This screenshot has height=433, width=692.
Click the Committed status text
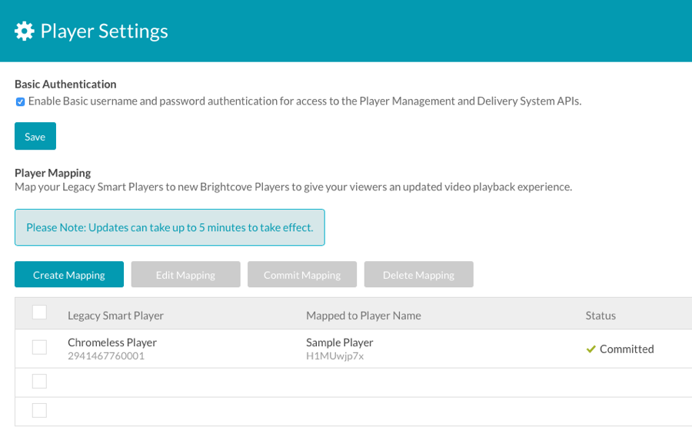(627, 349)
